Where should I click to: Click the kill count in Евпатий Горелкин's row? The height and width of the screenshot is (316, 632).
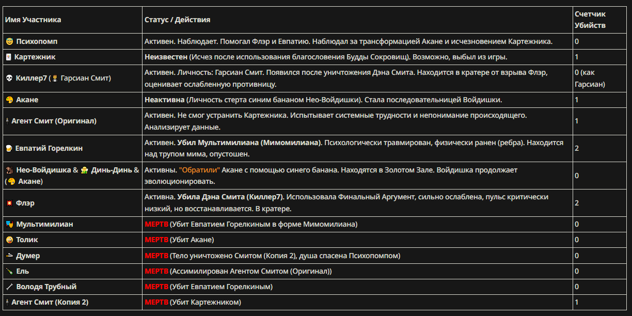(x=577, y=148)
